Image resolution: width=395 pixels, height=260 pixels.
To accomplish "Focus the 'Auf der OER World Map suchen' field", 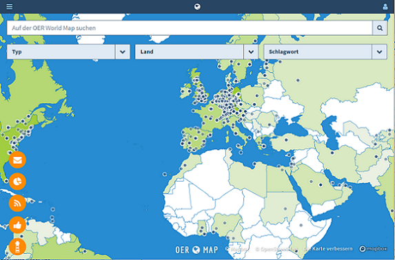I will coord(190,28).
